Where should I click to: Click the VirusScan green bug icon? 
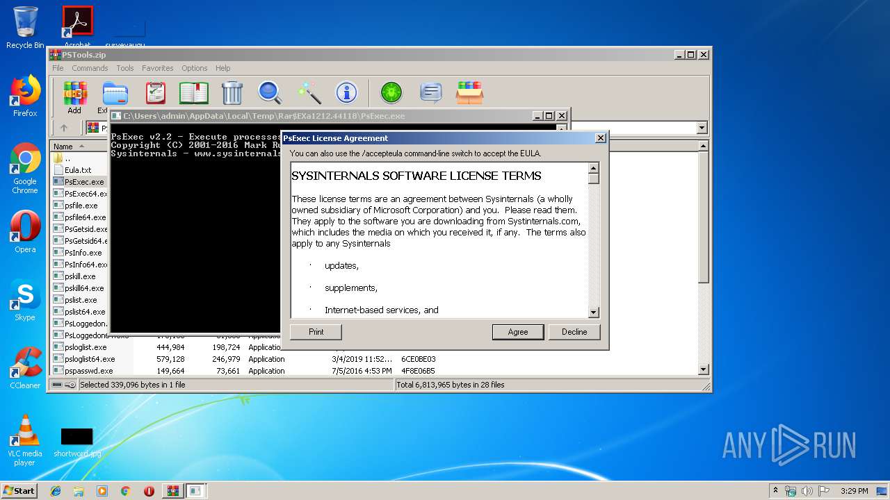click(391, 92)
